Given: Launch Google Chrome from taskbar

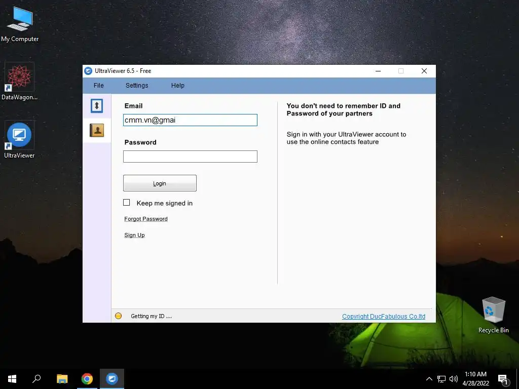Looking at the screenshot, I should (x=87, y=379).
